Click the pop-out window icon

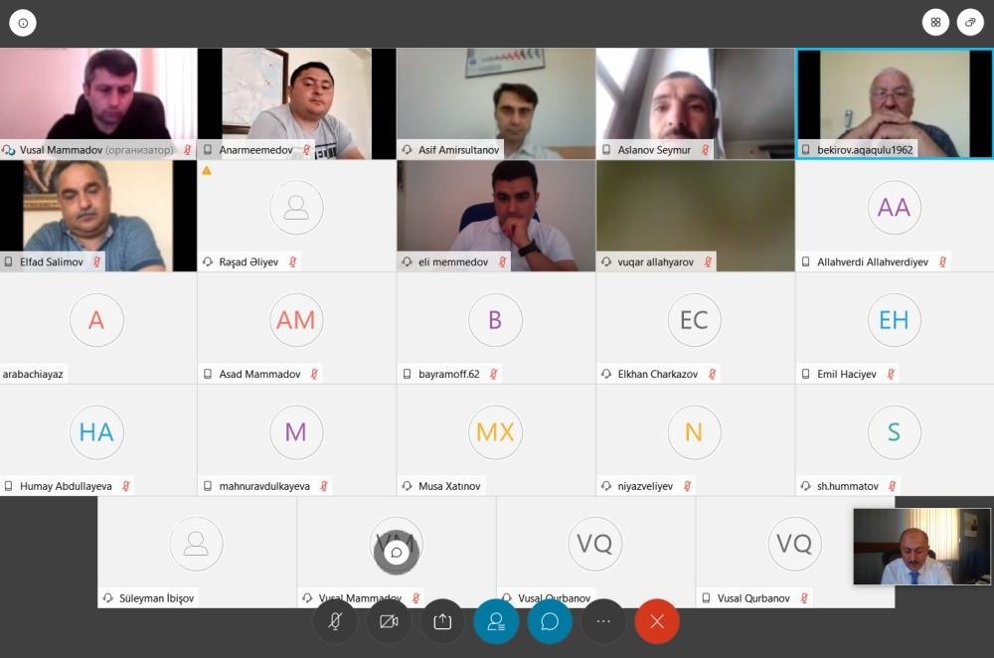(970, 22)
